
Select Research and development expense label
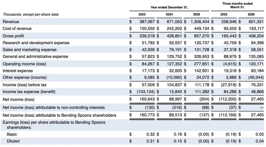click(x=36, y=43)
